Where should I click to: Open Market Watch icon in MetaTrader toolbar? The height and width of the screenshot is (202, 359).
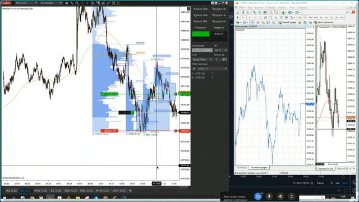[252, 22]
